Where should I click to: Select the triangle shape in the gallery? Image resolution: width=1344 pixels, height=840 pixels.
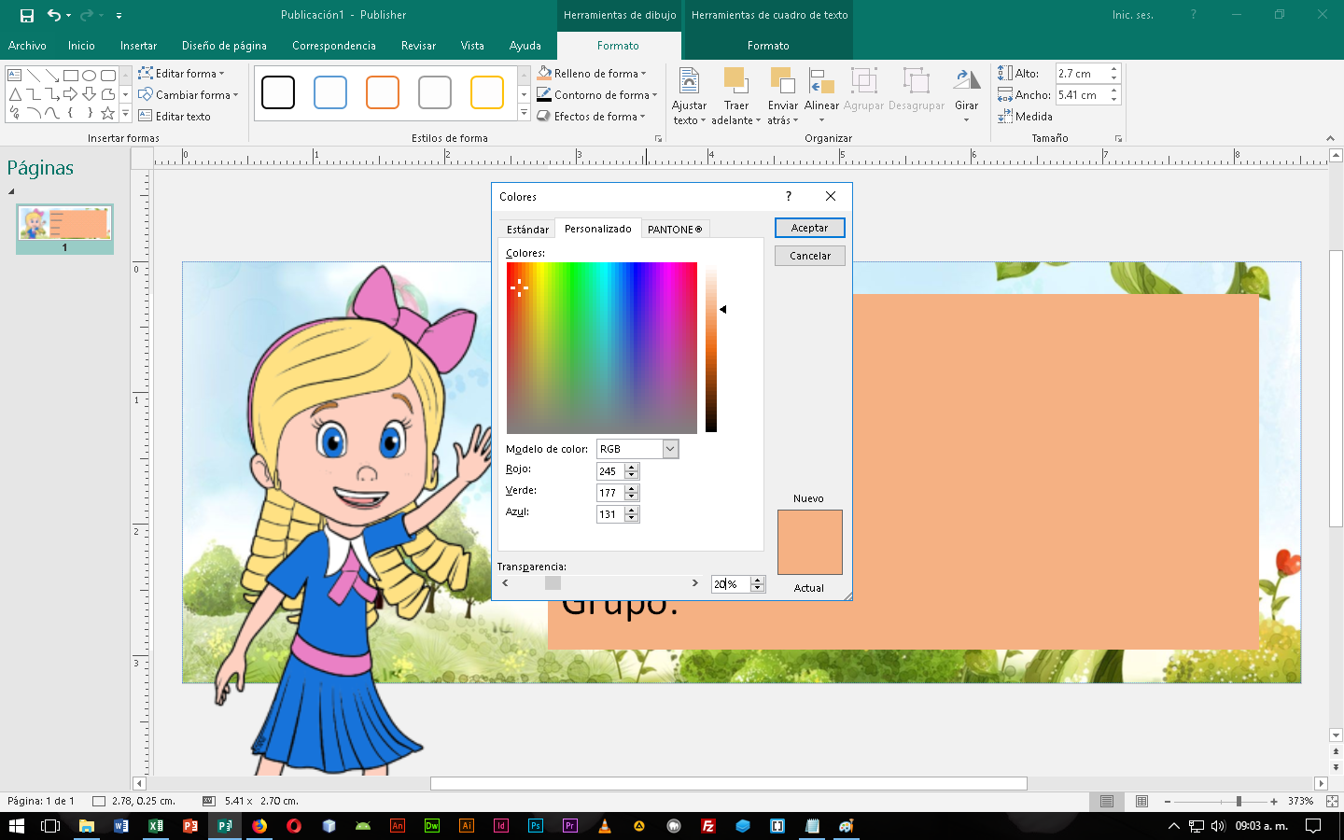coord(15,94)
